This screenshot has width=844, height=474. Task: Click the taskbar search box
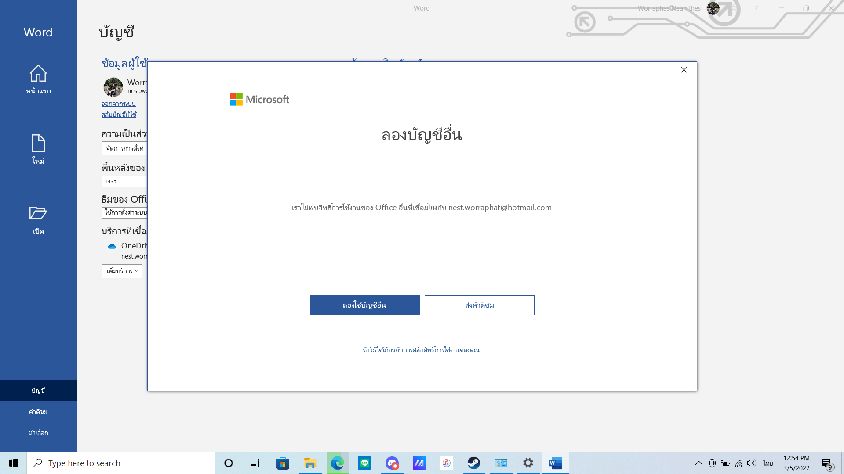121,463
